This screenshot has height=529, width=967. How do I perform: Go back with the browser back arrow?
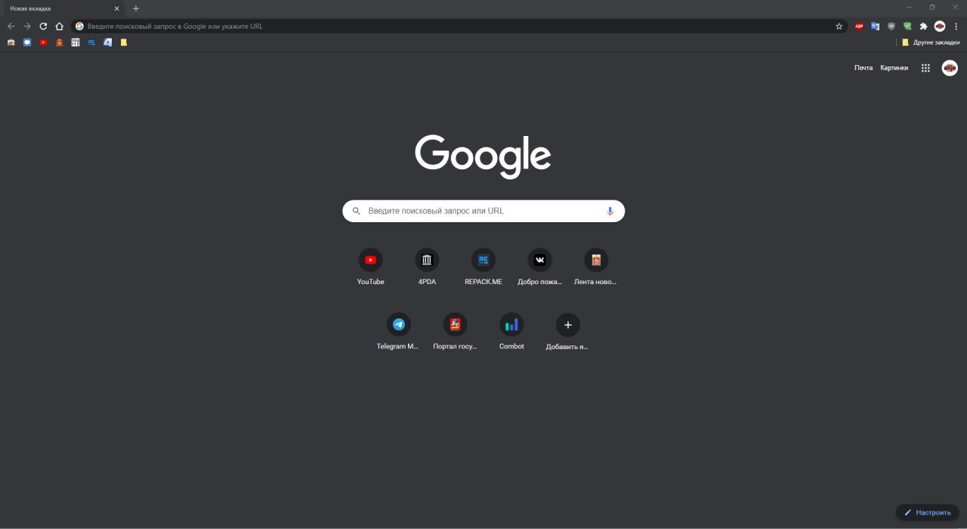pos(11,26)
